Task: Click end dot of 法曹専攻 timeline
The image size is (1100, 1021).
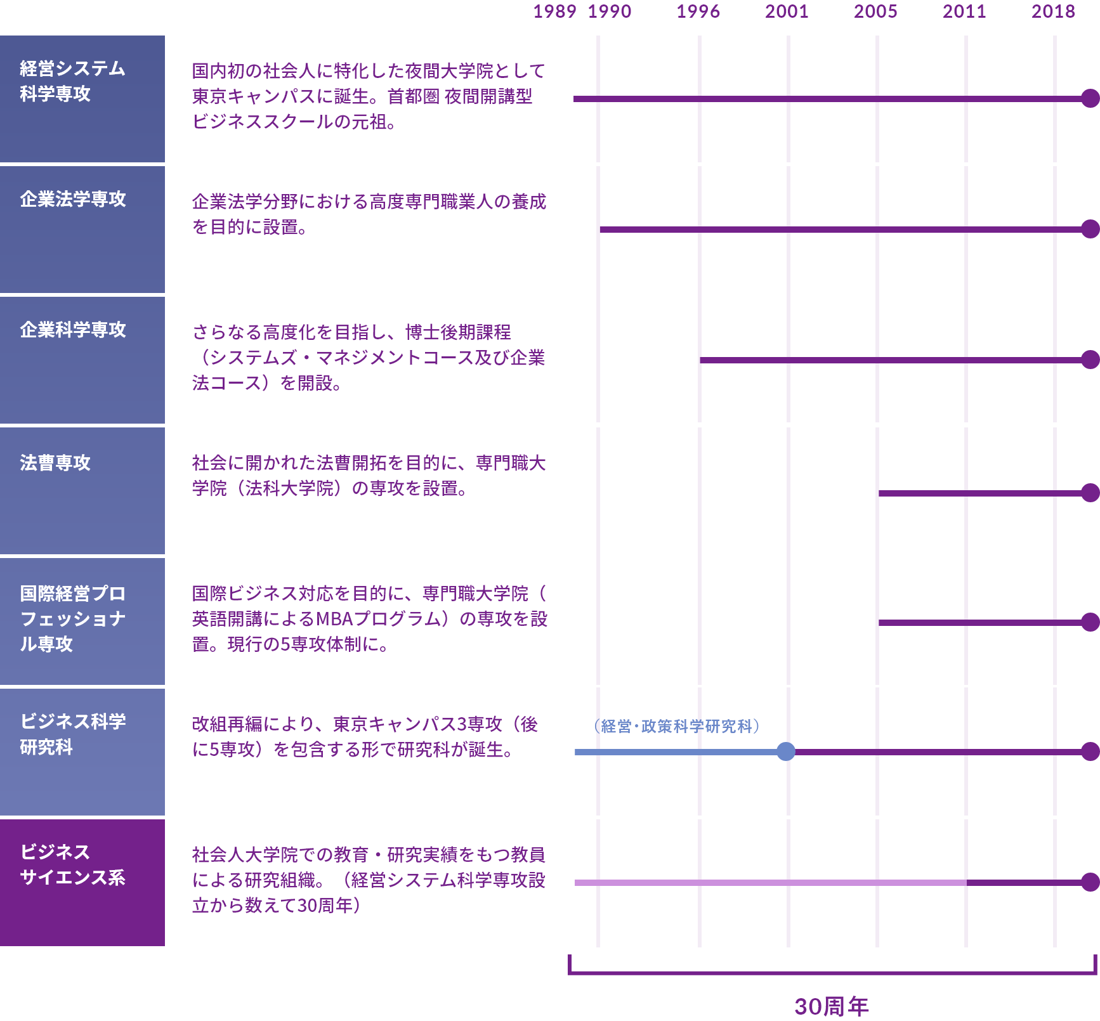Action: (x=1090, y=493)
